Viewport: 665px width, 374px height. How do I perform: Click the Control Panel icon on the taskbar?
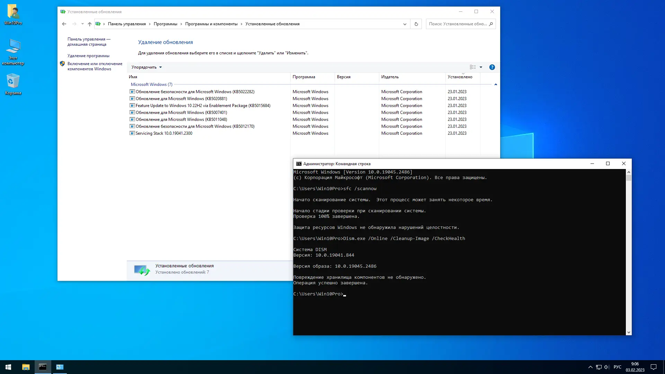(60, 367)
